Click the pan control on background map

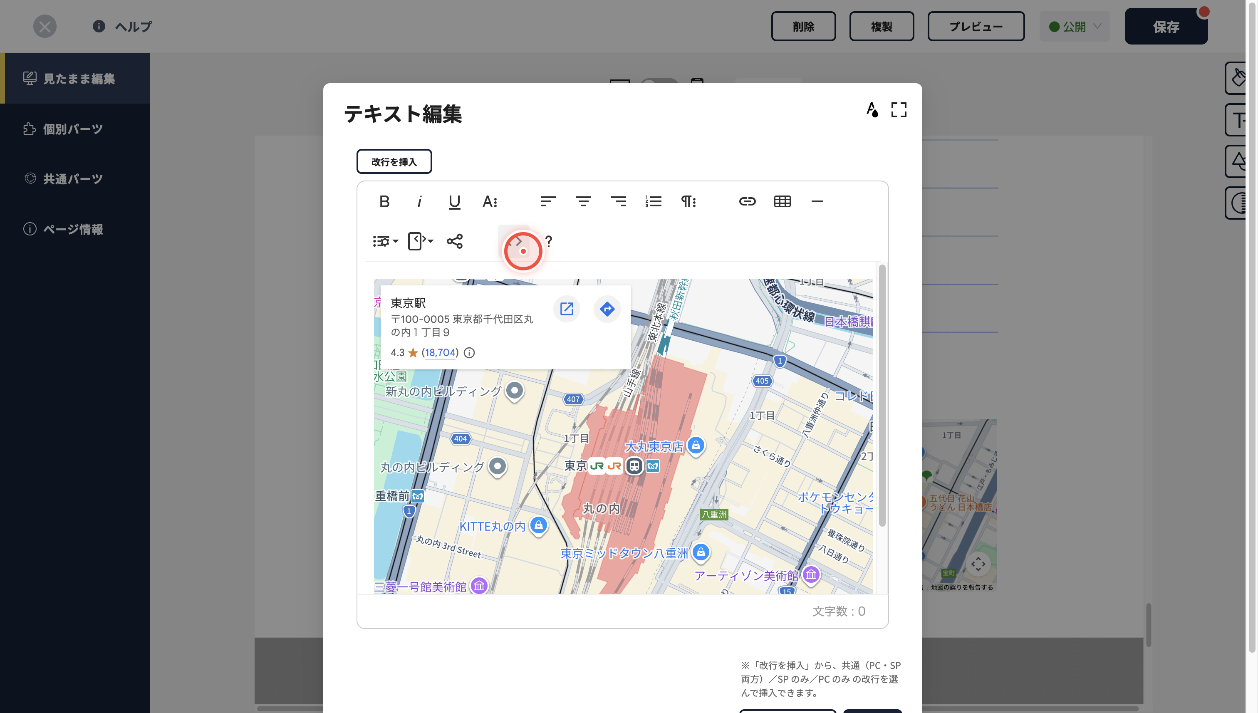point(978,564)
